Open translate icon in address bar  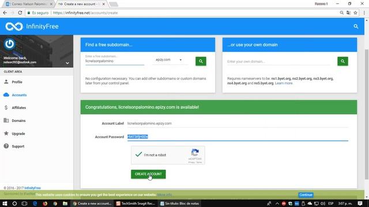pos(348,13)
